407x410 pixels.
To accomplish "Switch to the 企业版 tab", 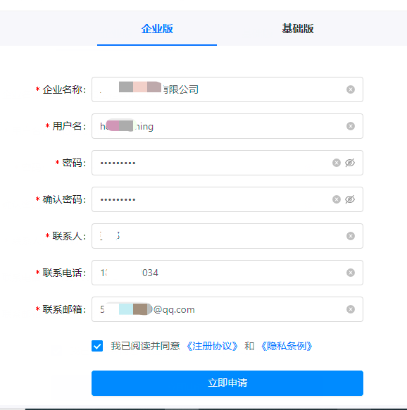I will click(157, 28).
